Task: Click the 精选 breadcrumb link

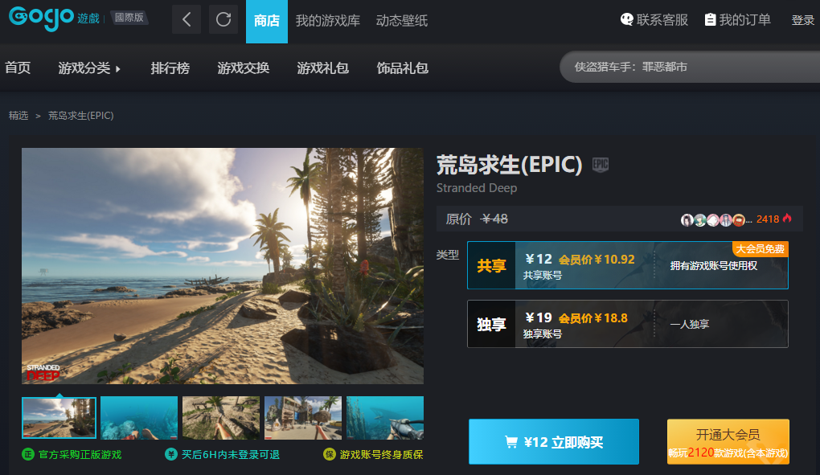Action: (18, 116)
